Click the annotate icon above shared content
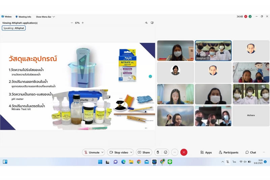 click(x=146, y=23)
